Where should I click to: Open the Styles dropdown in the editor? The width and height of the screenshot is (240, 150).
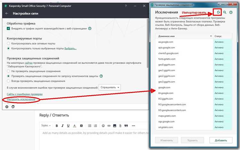[46, 125]
